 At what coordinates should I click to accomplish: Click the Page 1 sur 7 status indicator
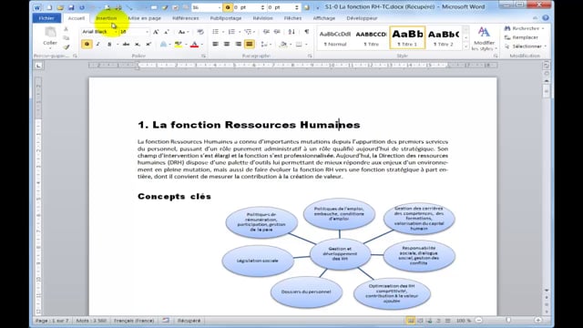pyautogui.click(x=52, y=320)
